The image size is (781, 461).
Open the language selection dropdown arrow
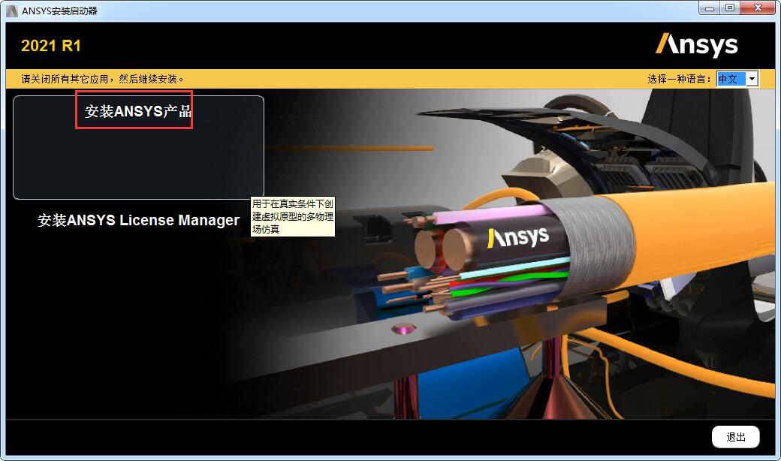[752, 79]
